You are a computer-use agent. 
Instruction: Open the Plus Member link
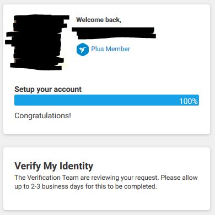click(x=111, y=49)
